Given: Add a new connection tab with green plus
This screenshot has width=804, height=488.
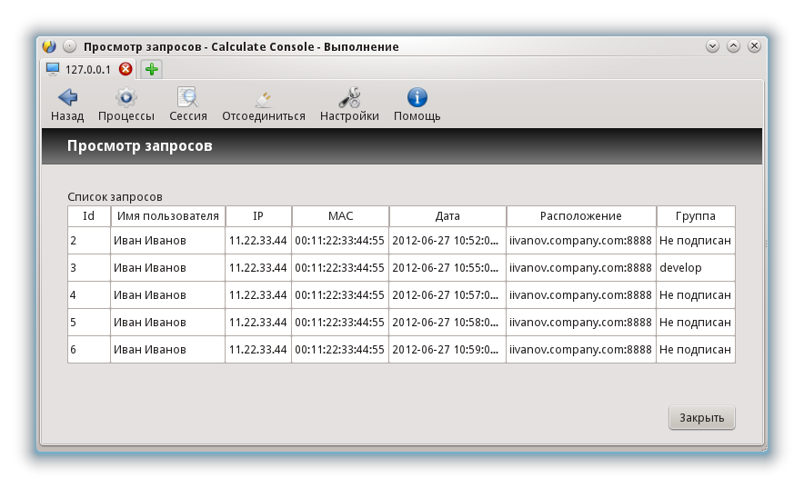Looking at the screenshot, I should (152, 69).
